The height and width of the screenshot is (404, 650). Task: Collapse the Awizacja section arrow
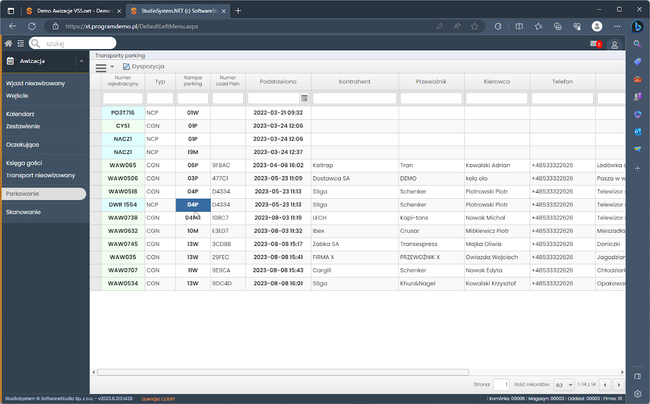pos(82,61)
